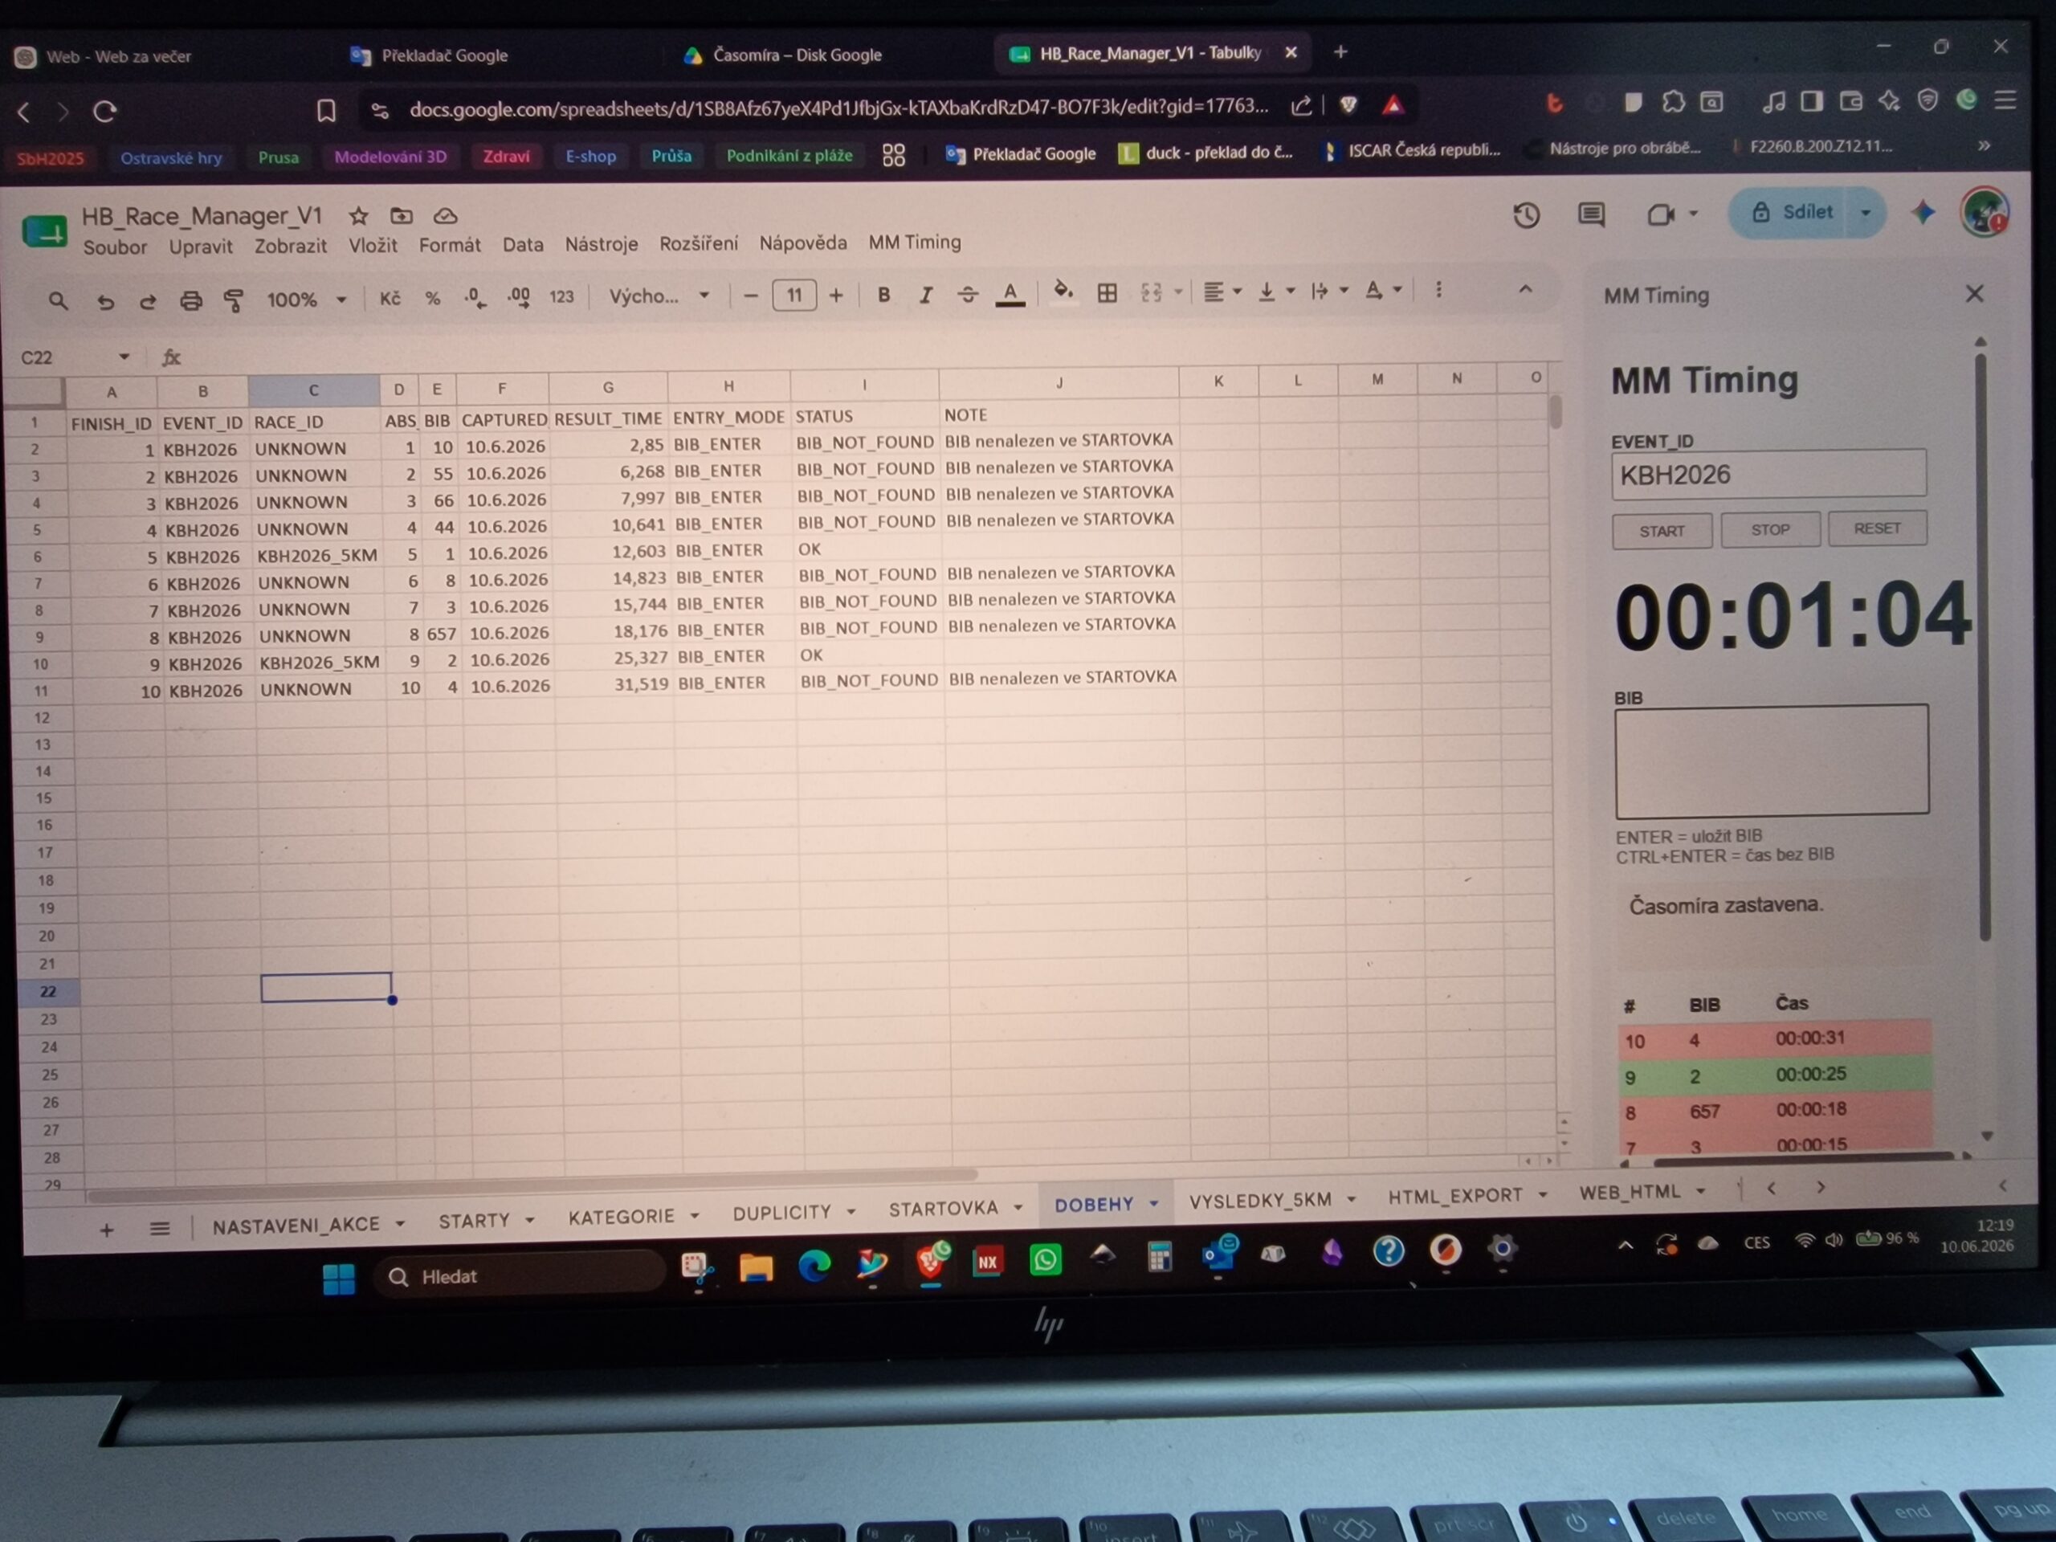The height and width of the screenshot is (1542, 2056).
Task: Decrease decimal places
Action: click(x=475, y=297)
